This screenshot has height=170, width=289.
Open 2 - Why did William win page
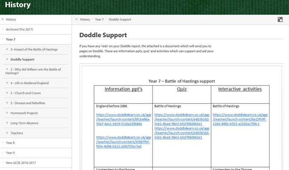tap(33, 71)
